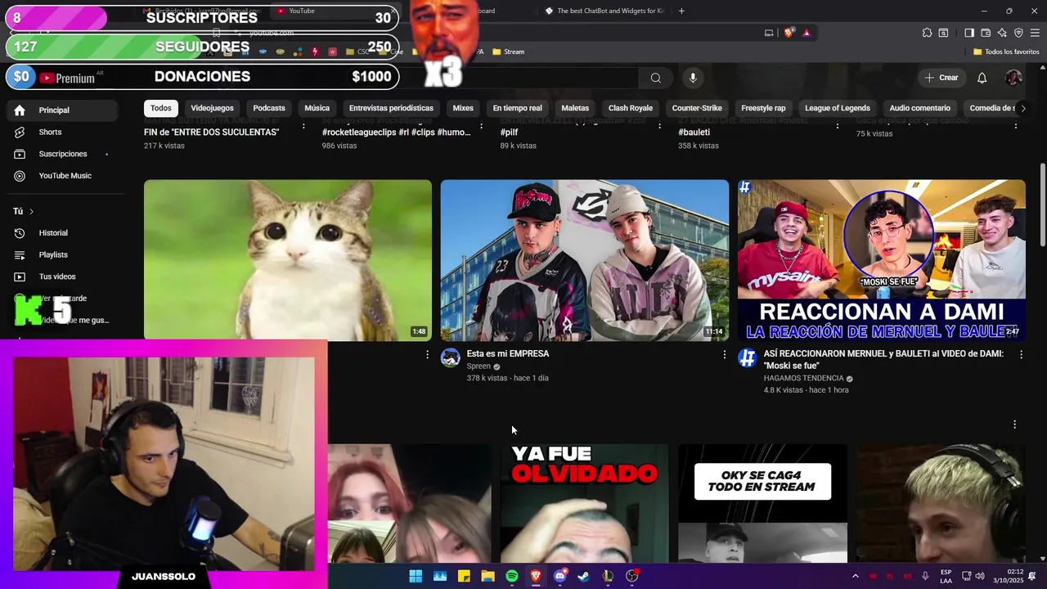Open the Shorts shelf three-dot menu

pyautogui.click(x=1014, y=425)
